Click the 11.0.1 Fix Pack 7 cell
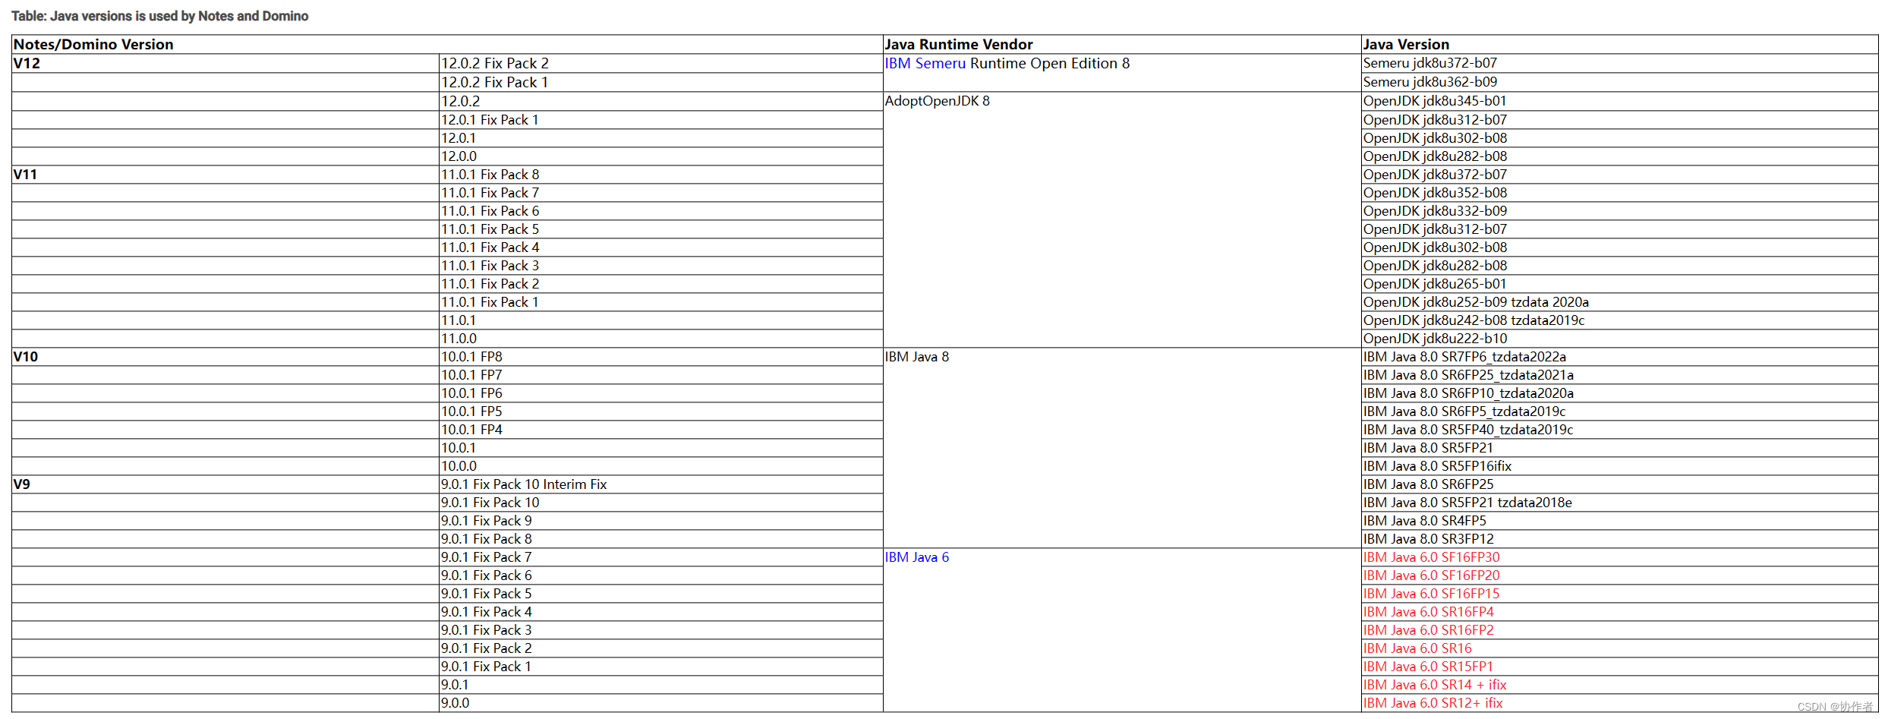This screenshot has height=719, width=1885. pyautogui.click(x=661, y=193)
